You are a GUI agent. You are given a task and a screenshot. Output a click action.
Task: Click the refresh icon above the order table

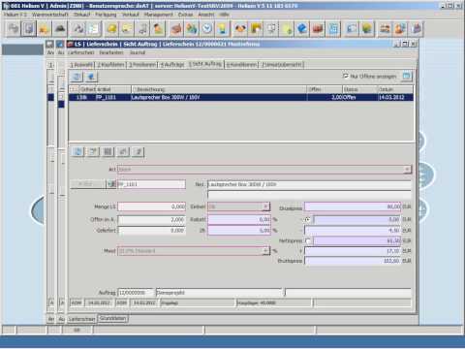[x=77, y=77]
